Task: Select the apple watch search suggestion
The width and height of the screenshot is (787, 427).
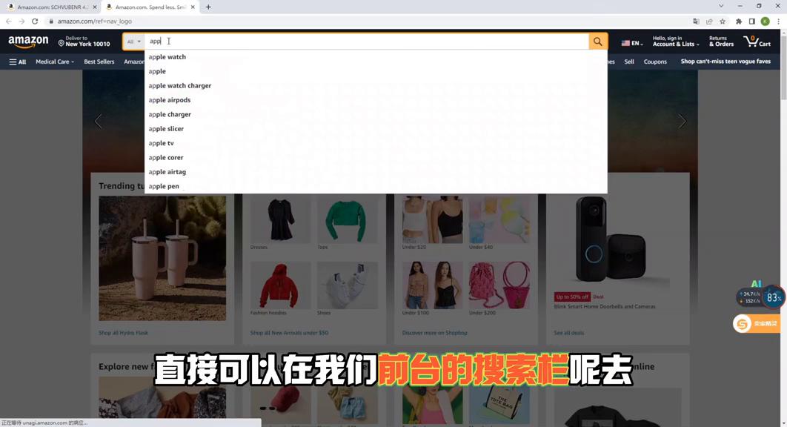Action: point(167,56)
